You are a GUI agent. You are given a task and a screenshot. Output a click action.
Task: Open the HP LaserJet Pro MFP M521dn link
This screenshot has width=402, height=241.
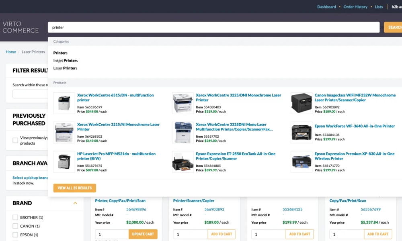click(116, 156)
